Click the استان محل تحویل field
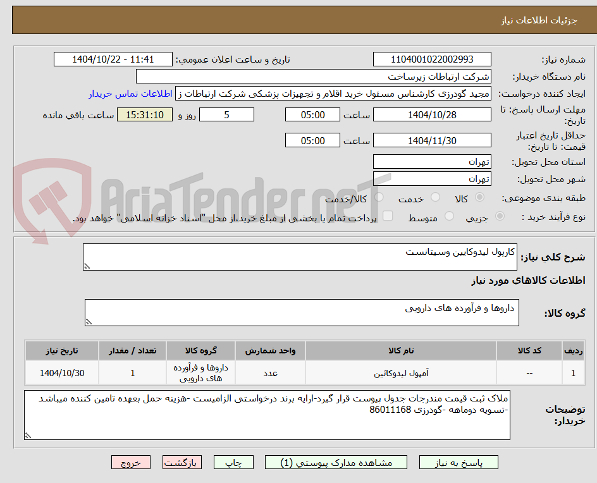This screenshot has height=483, width=597. pos(432,162)
